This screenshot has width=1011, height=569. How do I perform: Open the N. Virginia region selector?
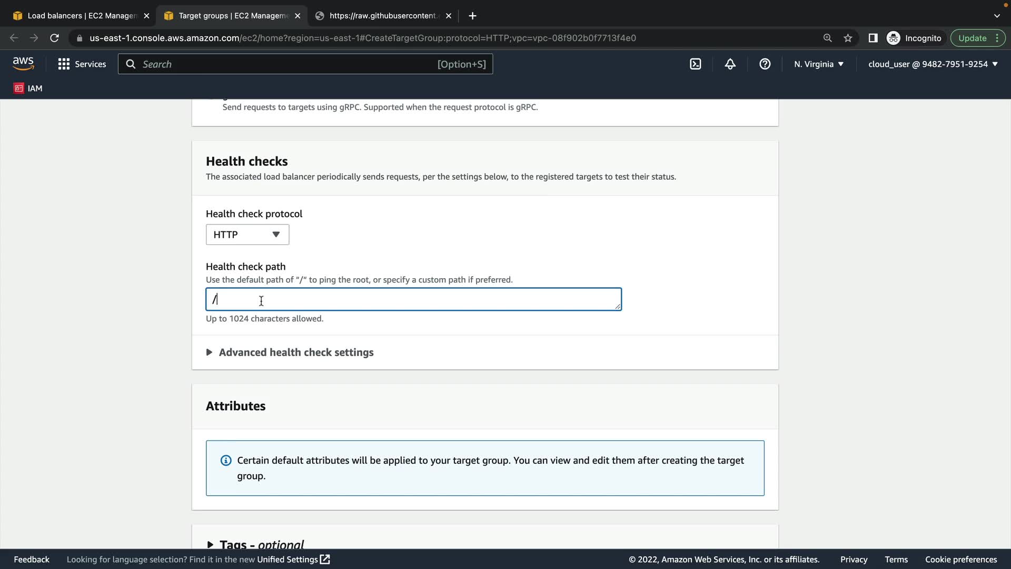818,64
